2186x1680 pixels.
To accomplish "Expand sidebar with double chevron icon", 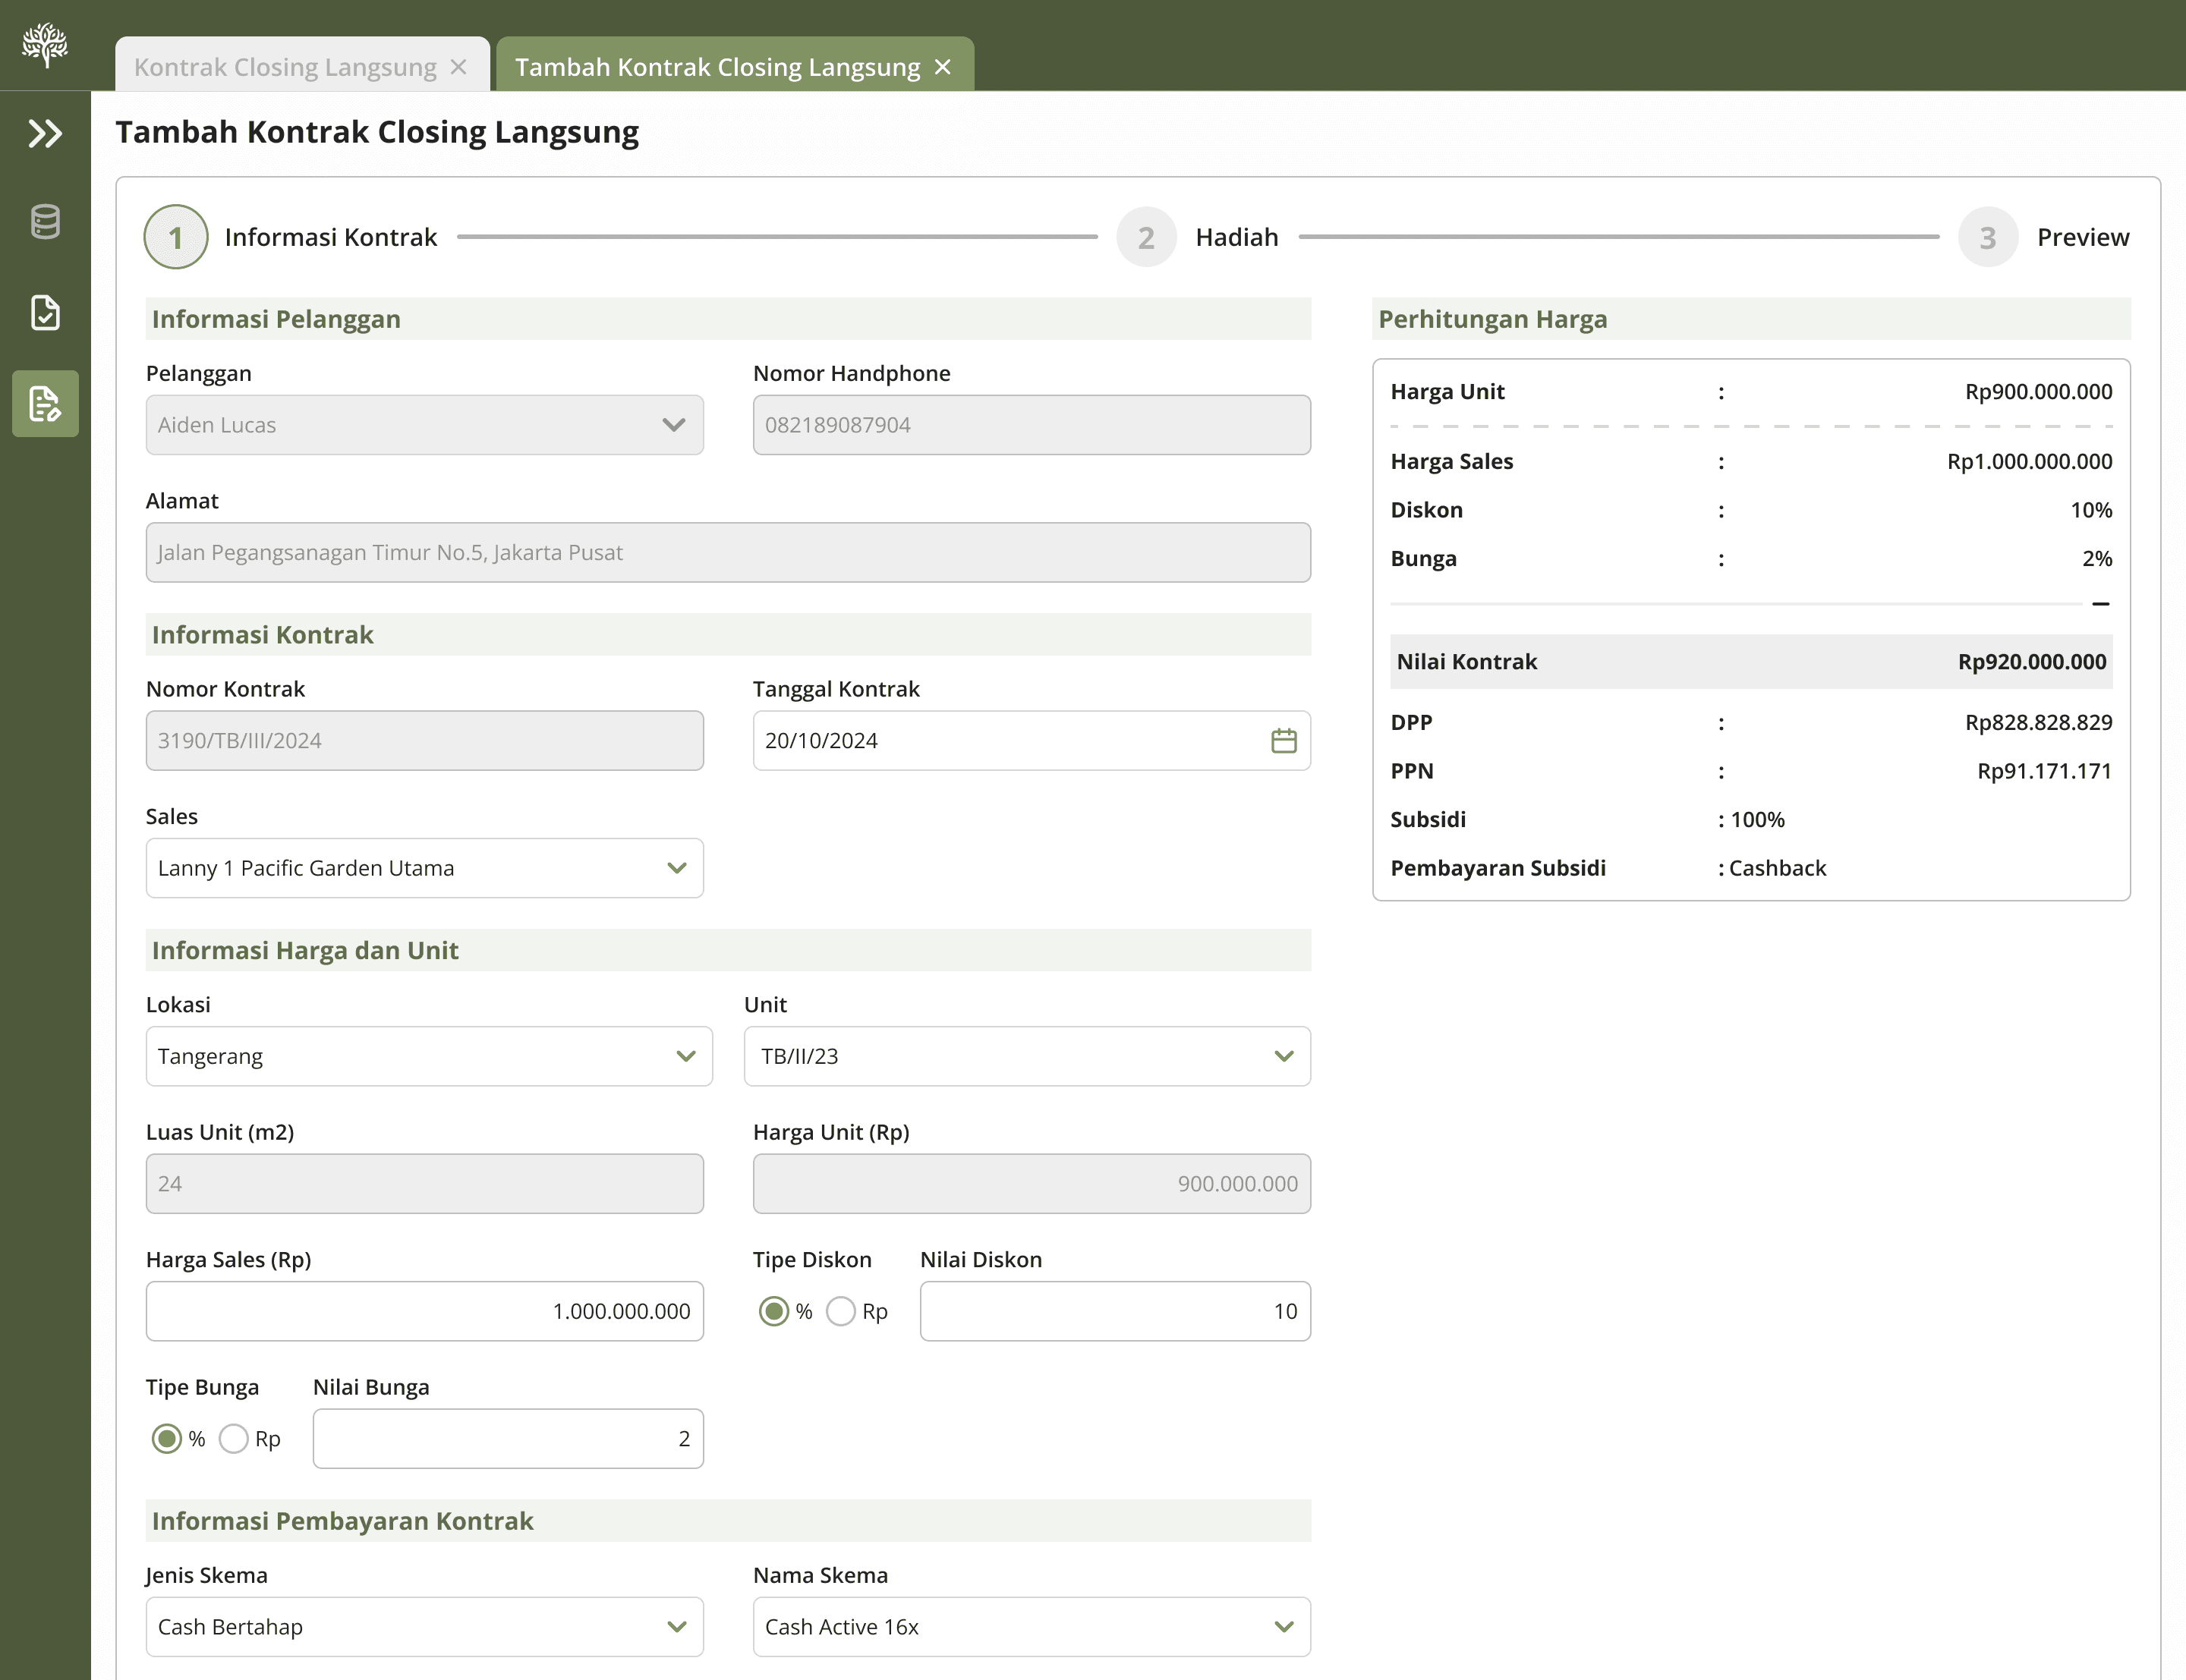I will [x=45, y=133].
